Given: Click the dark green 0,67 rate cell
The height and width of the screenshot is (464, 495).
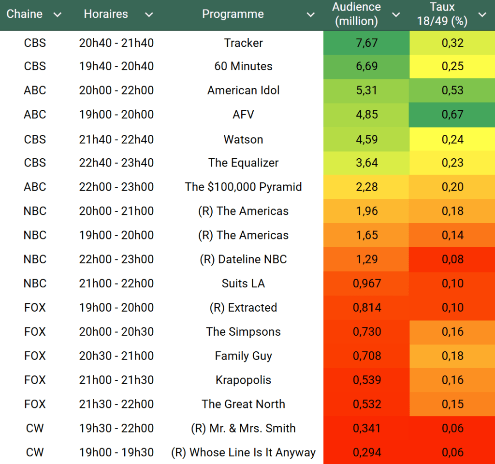Looking at the screenshot, I should click(452, 115).
